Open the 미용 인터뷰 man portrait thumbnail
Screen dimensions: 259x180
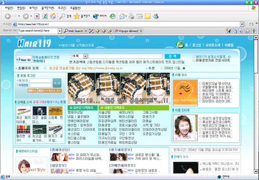pyautogui.click(x=185, y=128)
